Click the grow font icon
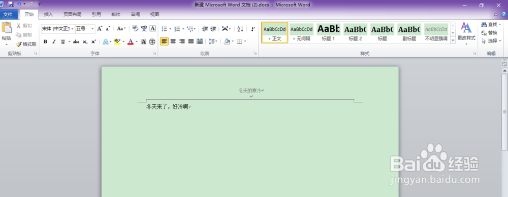 tap(100, 29)
